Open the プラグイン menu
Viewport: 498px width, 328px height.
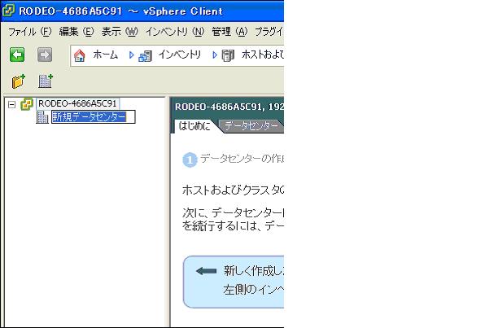click(x=269, y=32)
